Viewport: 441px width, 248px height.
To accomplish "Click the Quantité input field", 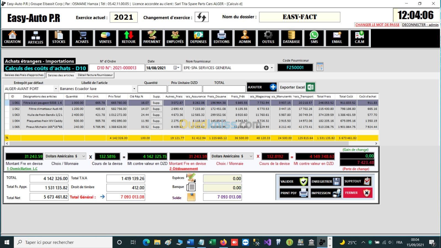I will click(152, 89).
